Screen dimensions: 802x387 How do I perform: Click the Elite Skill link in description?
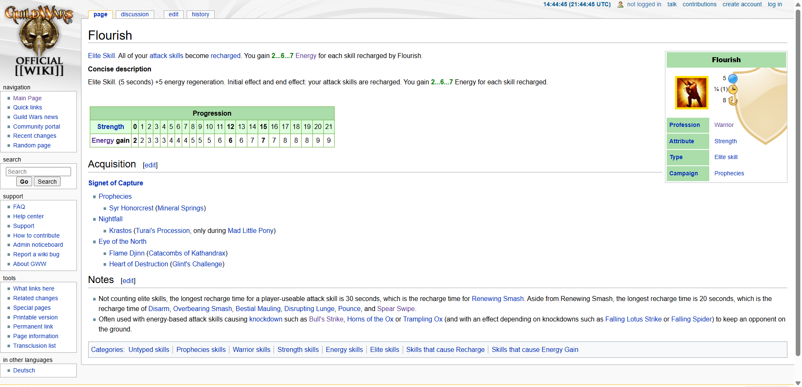(x=101, y=56)
